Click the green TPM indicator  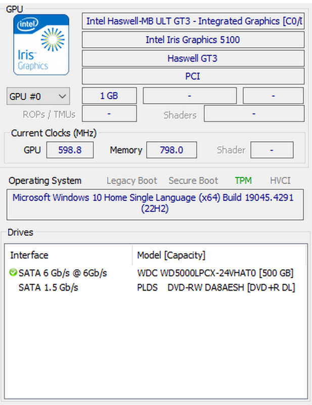[243, 181]
